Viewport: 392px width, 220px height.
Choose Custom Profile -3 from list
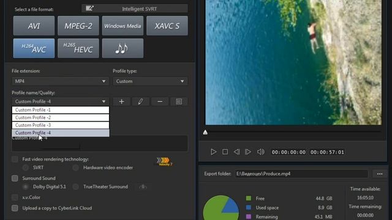[61, 125]
